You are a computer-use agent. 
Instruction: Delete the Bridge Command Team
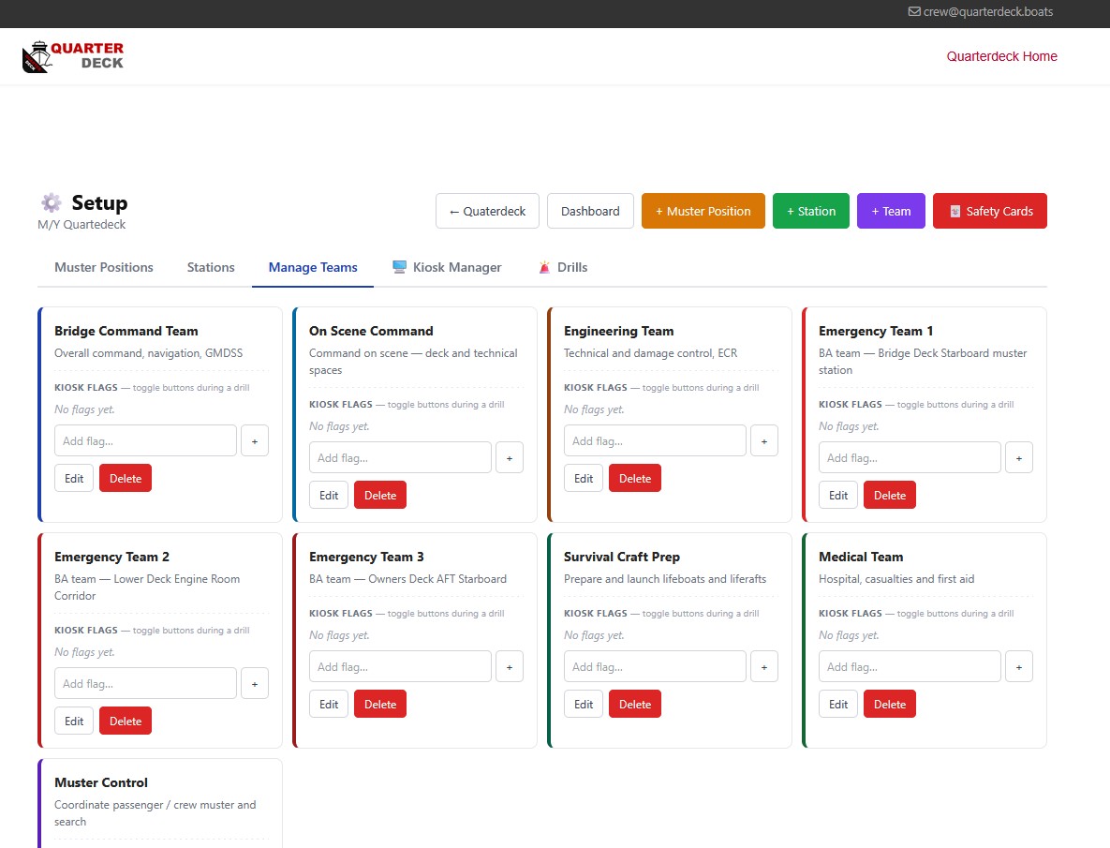tap(126, 479)
